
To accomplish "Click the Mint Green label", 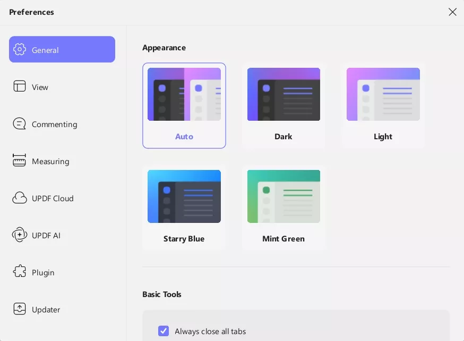I will pos(283,239).
